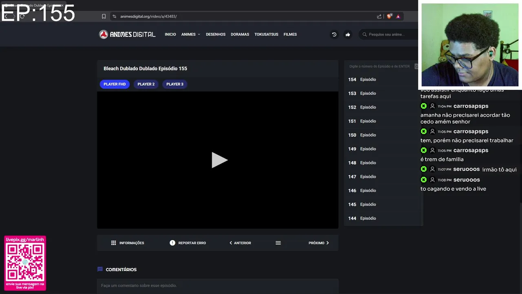
Task: Open episode 147 from the list
Action: click(x=383, y=177)
